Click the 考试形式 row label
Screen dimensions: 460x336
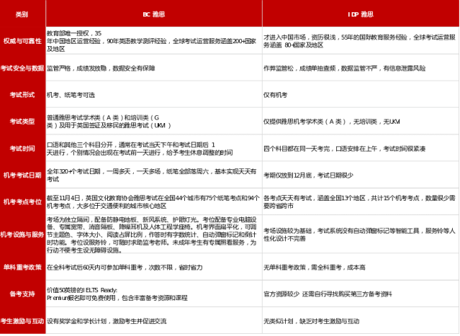(x=22, y=94)
